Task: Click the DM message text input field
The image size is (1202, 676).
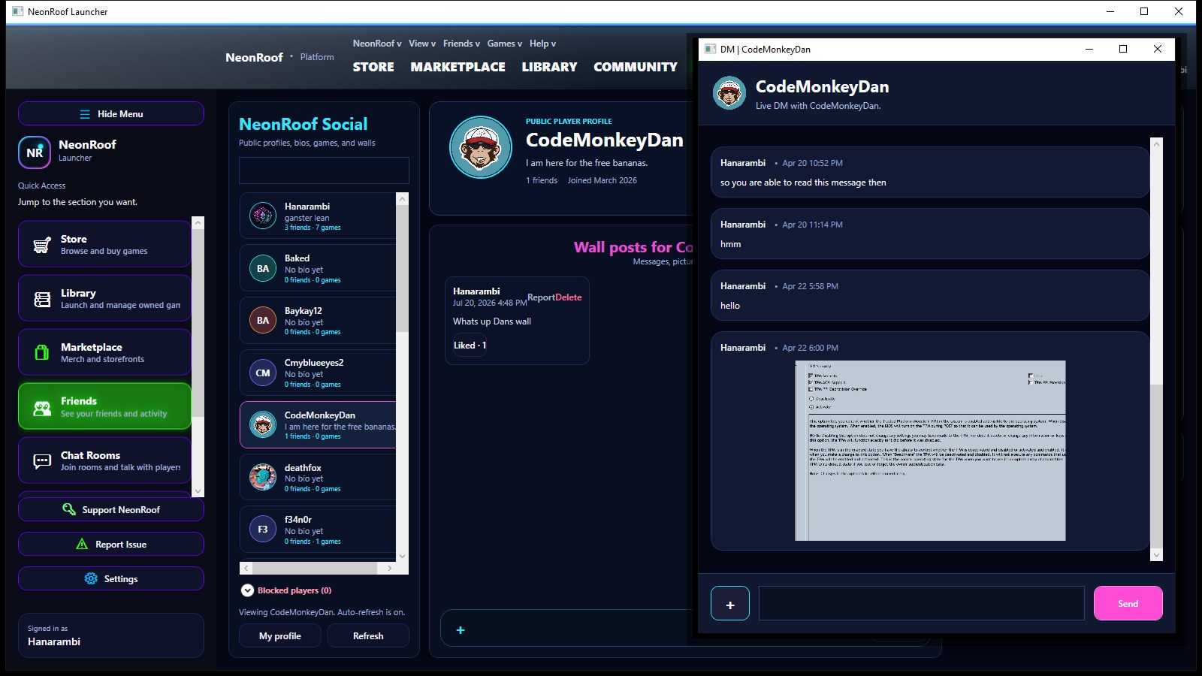Action: [922, 603]
